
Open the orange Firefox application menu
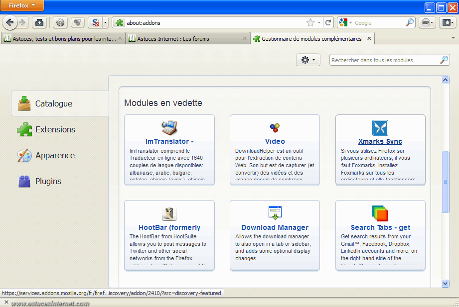pyautogui.click(x=22, y=5)
